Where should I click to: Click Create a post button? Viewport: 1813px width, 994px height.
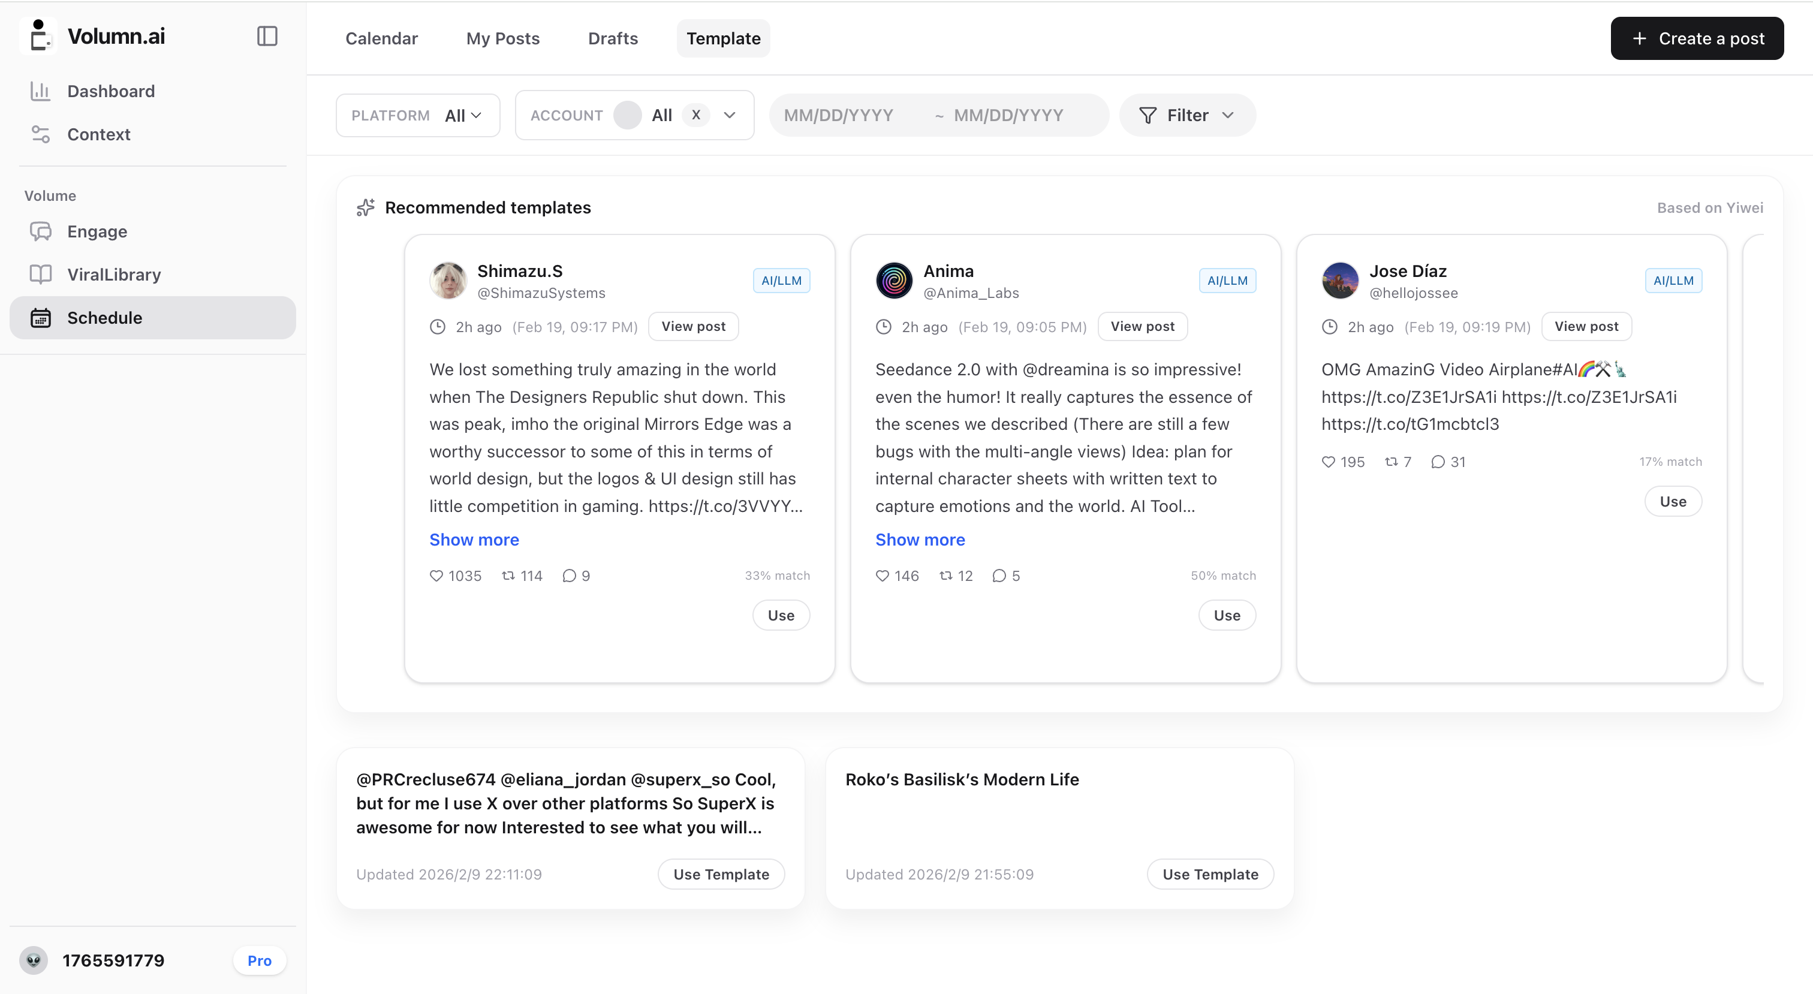(1697, 38)
